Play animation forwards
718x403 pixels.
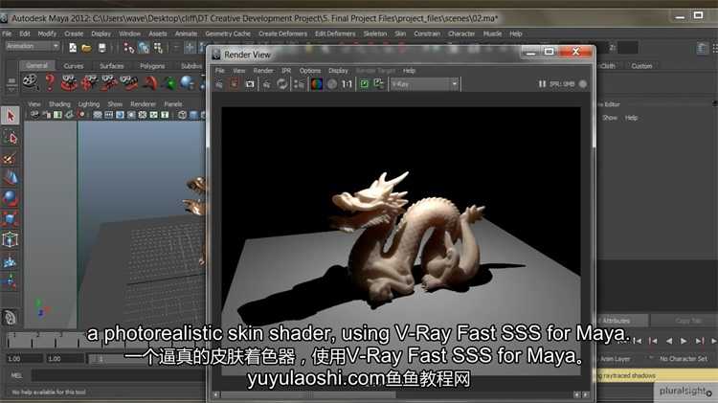pos(684,341)
